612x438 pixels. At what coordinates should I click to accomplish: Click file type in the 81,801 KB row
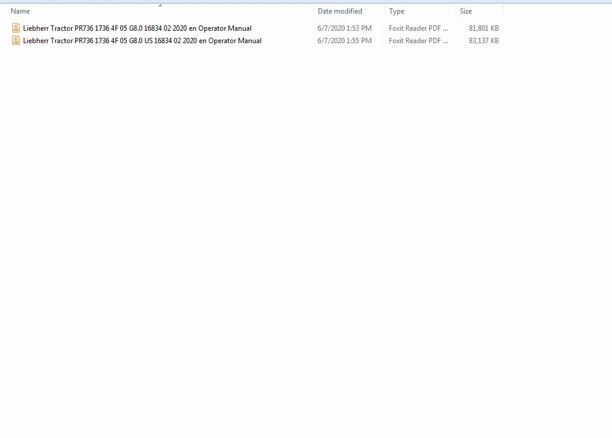[418, 28]
